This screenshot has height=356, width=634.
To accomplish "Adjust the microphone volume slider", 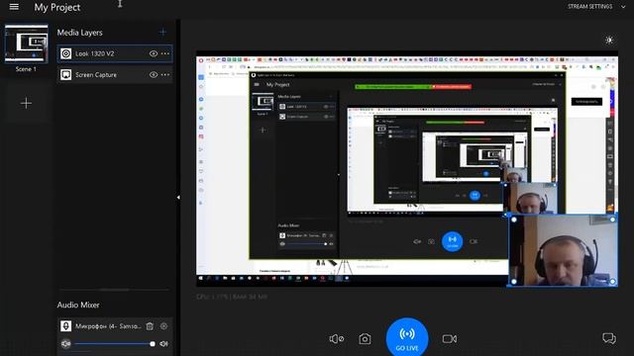I will pos(115,344).
